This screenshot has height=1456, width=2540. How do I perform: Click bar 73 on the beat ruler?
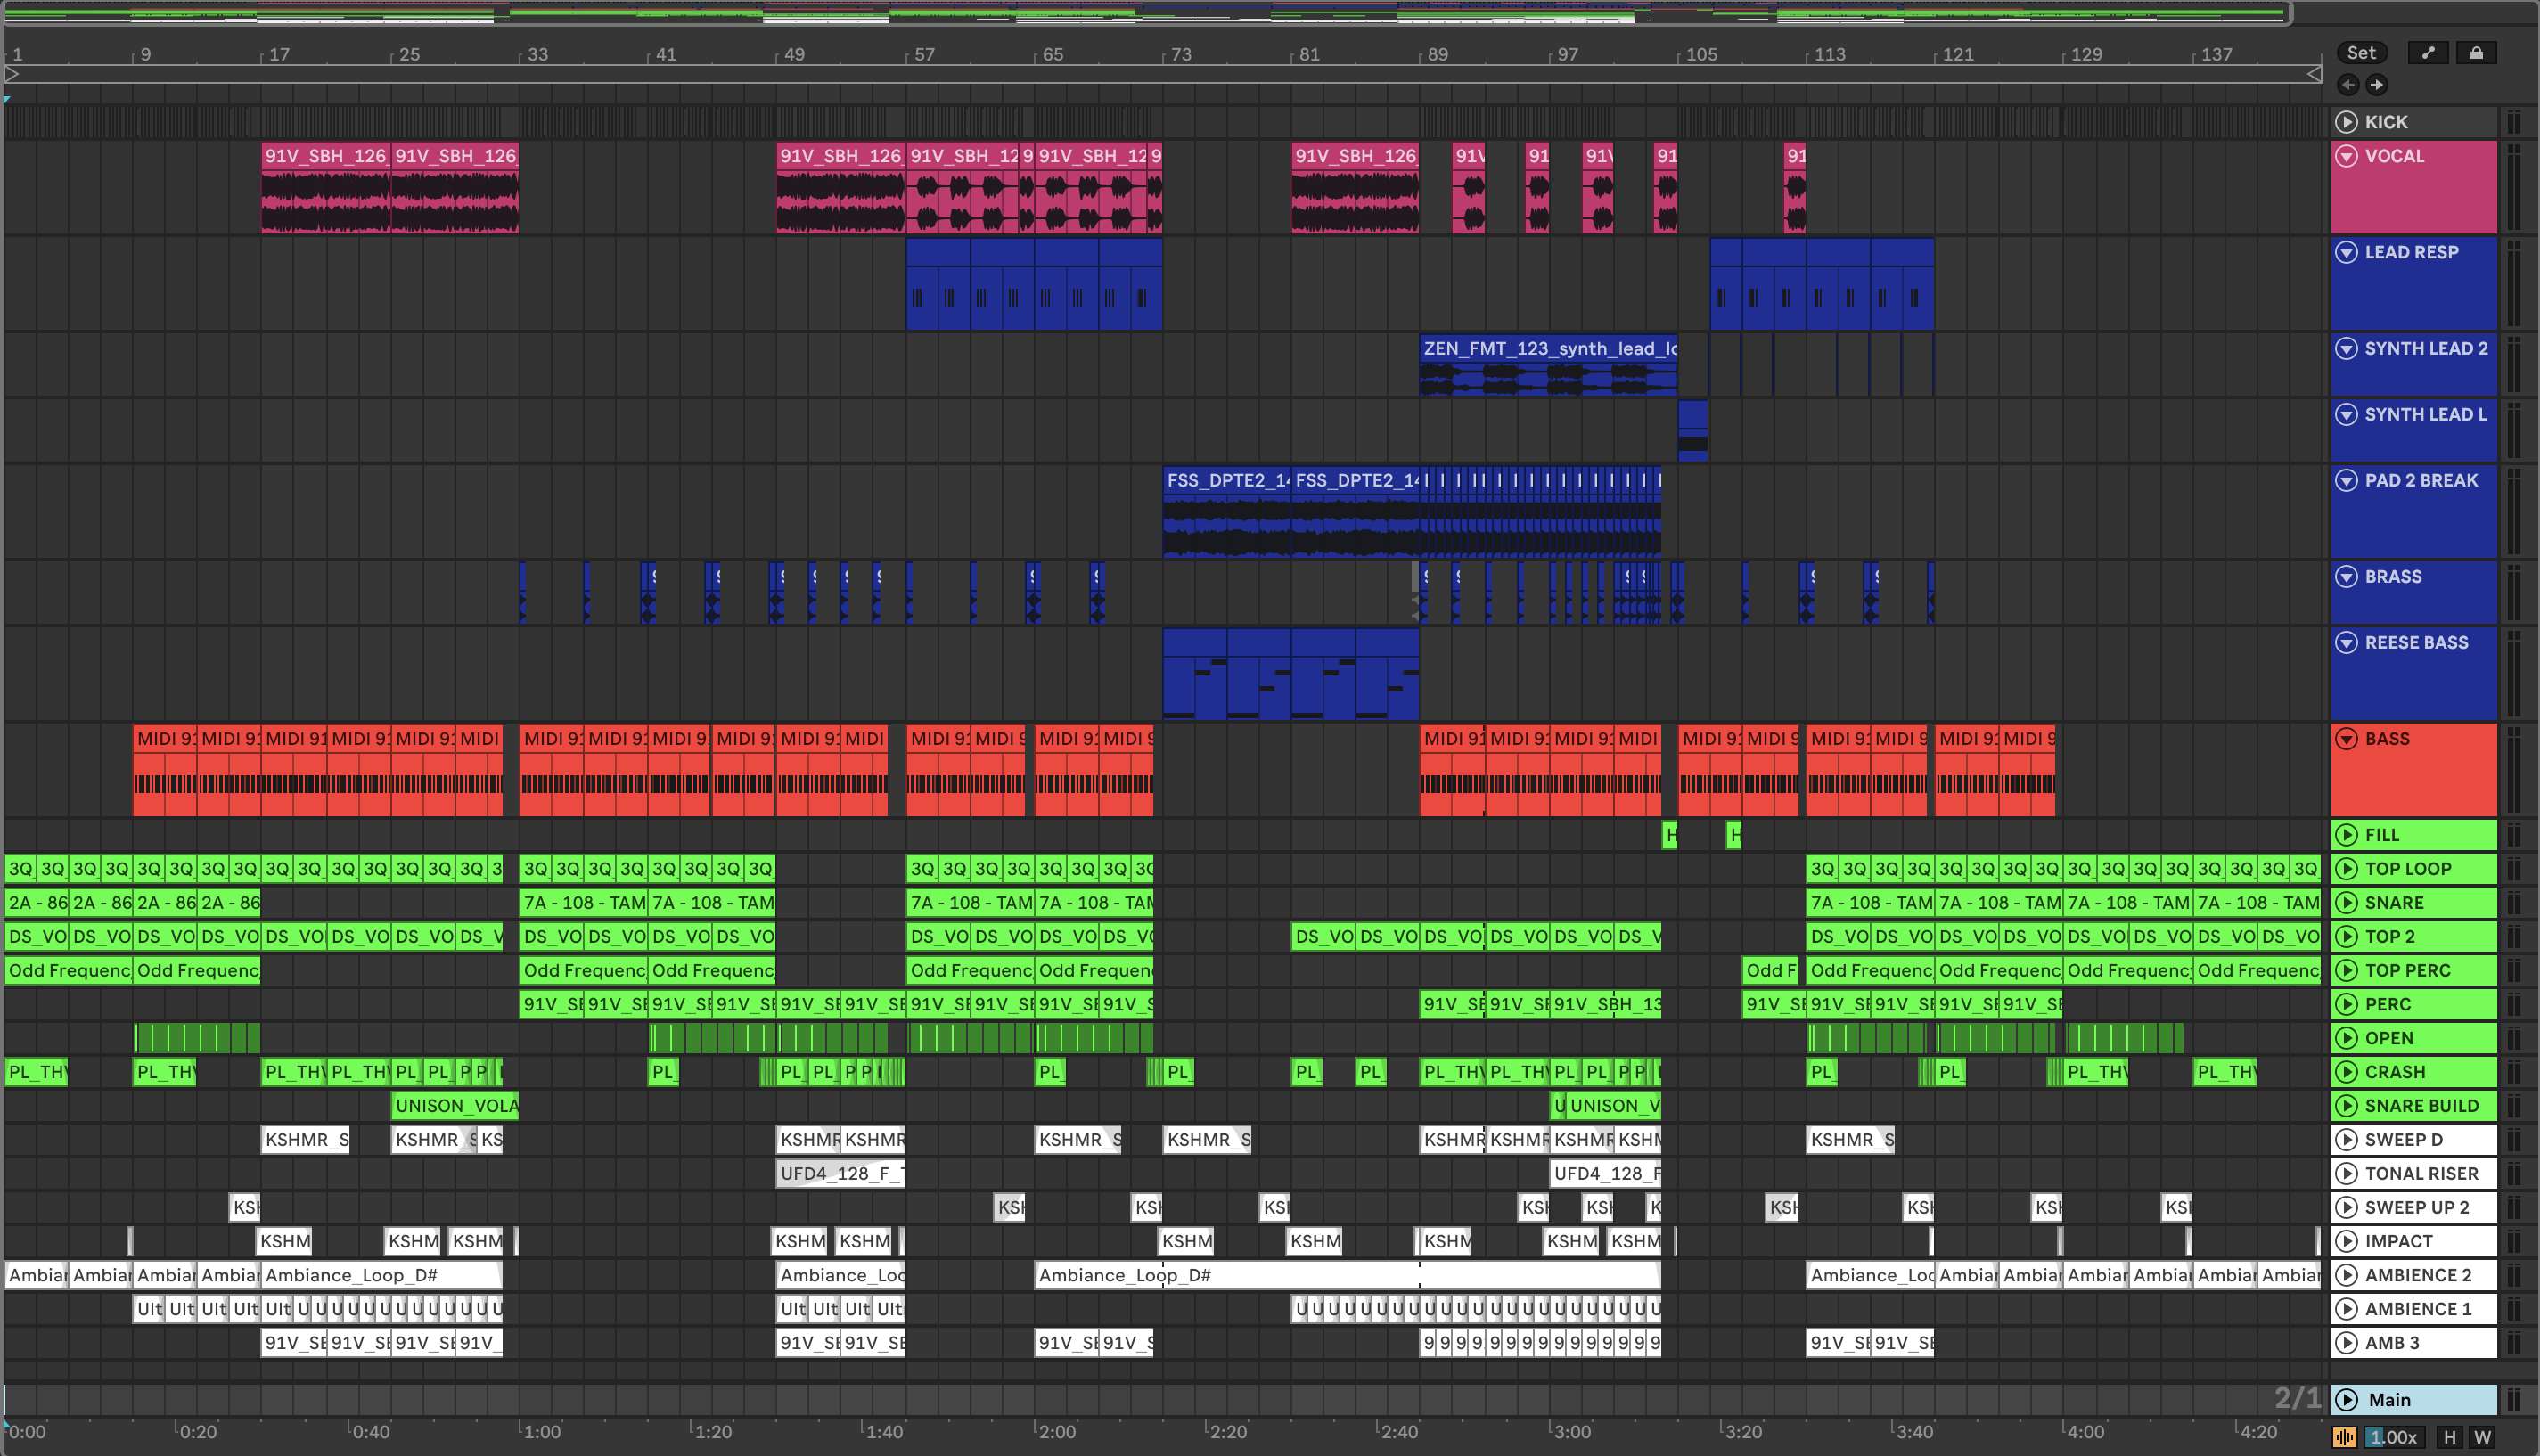(1181, 55)
